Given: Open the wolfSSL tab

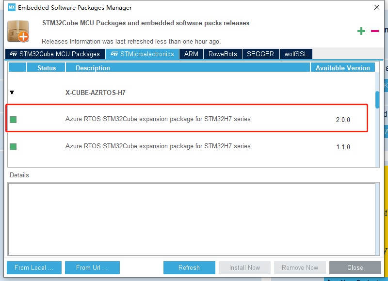Looking at the screenshot, I should click(296, 54).
